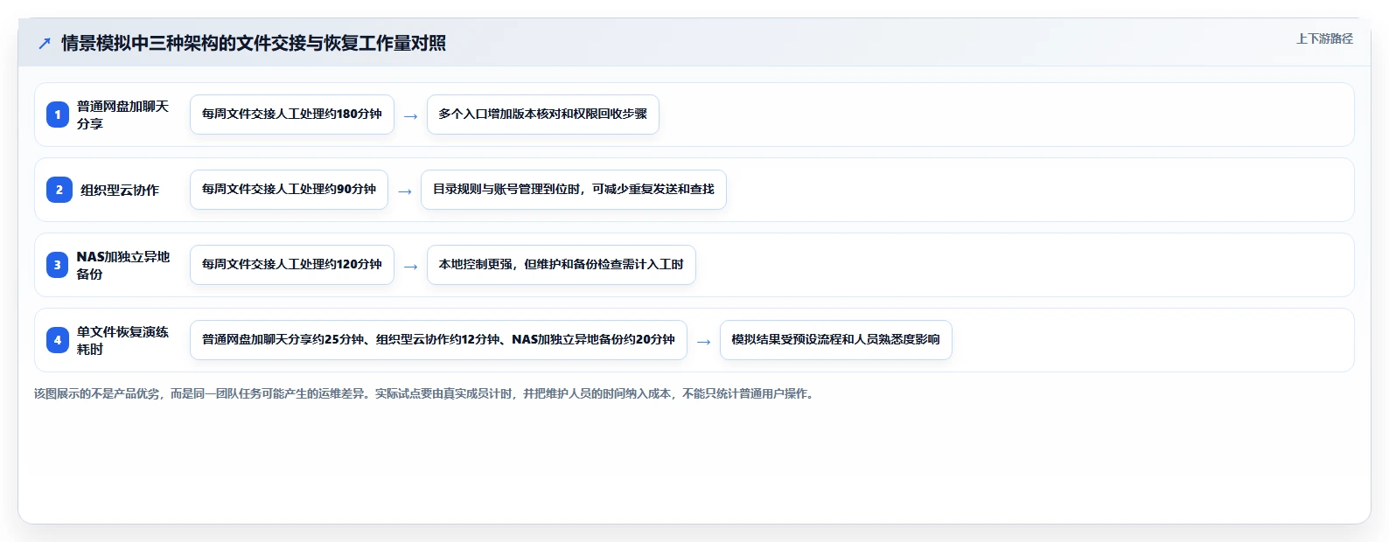Select the box listing the 25, 12 and 20 minute recovery times
The width and height of the screenshot is (1389, 542).
[x=438, y=340]
